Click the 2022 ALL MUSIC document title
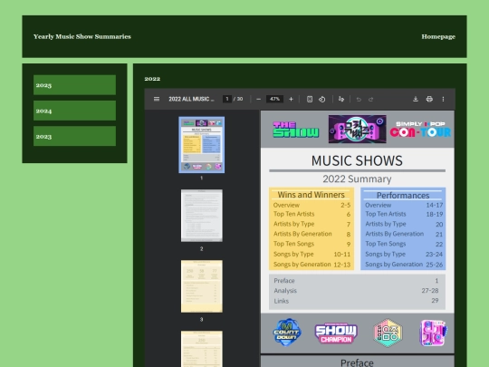Image resolution: width=489 pixels, height=367 pixels. coord(191,99)
